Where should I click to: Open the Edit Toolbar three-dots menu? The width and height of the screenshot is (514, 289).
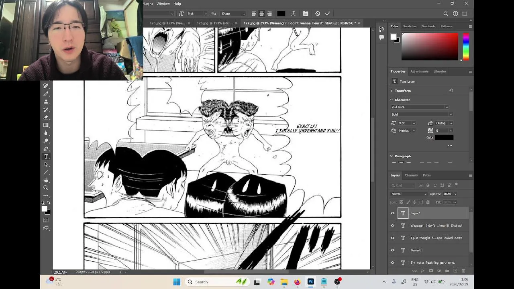click(x=46, y=195)
